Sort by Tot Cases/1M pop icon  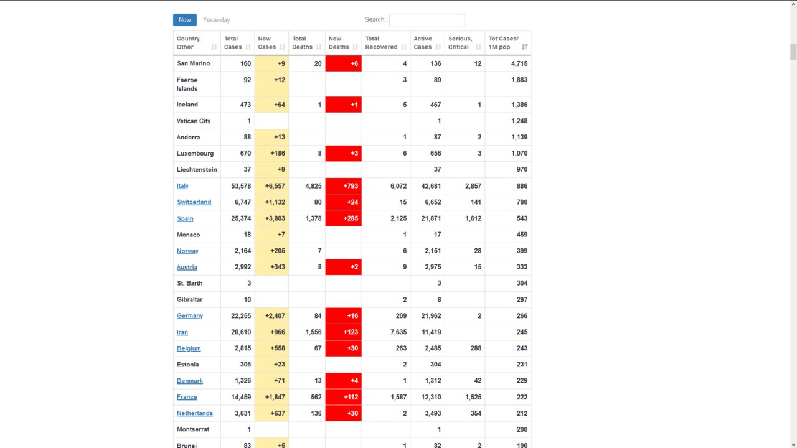pyautogui.click(x=525, y=47)
